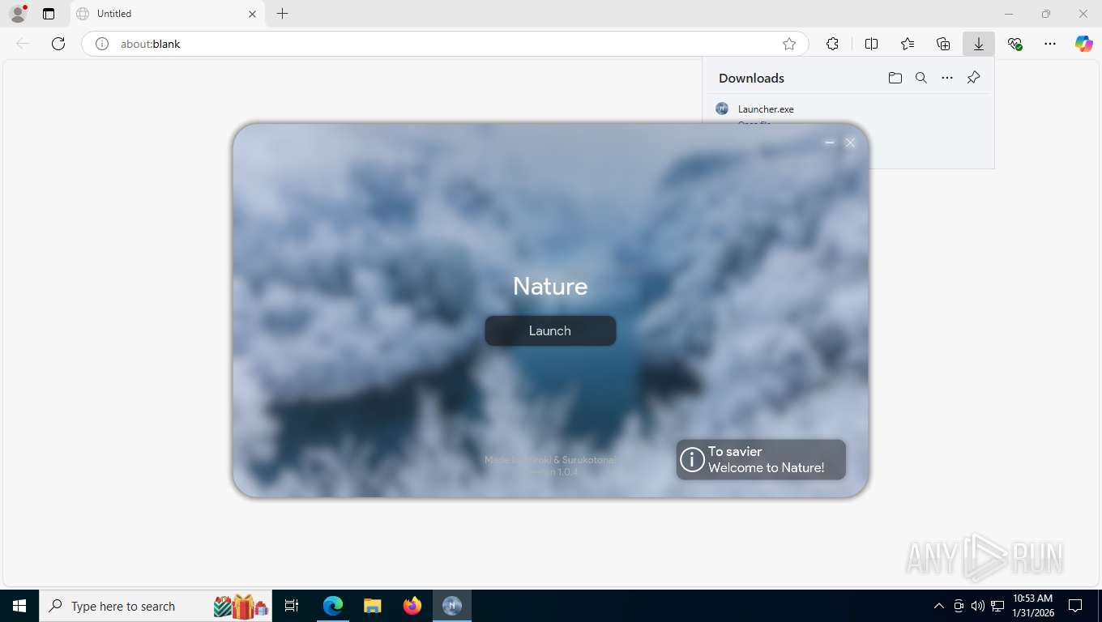Click the 'Welcome to Nature!' notification text

[767, 467]
